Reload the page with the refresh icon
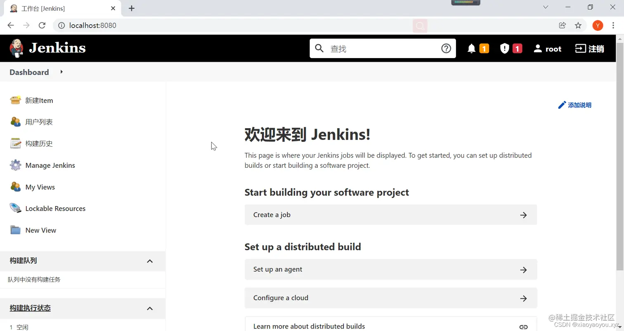The width and height of the screenshot is (624, 331). (x=42, y=26)
